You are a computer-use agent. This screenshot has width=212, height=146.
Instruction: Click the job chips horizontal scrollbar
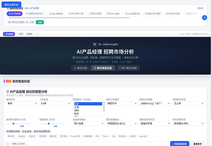coord(69,18)
